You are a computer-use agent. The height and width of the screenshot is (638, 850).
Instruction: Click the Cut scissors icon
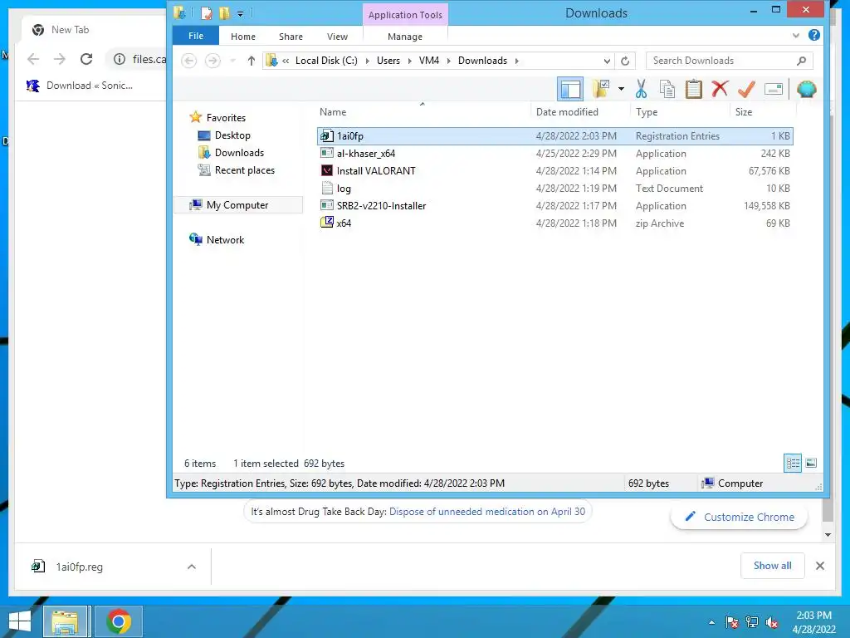coord(642,89)
